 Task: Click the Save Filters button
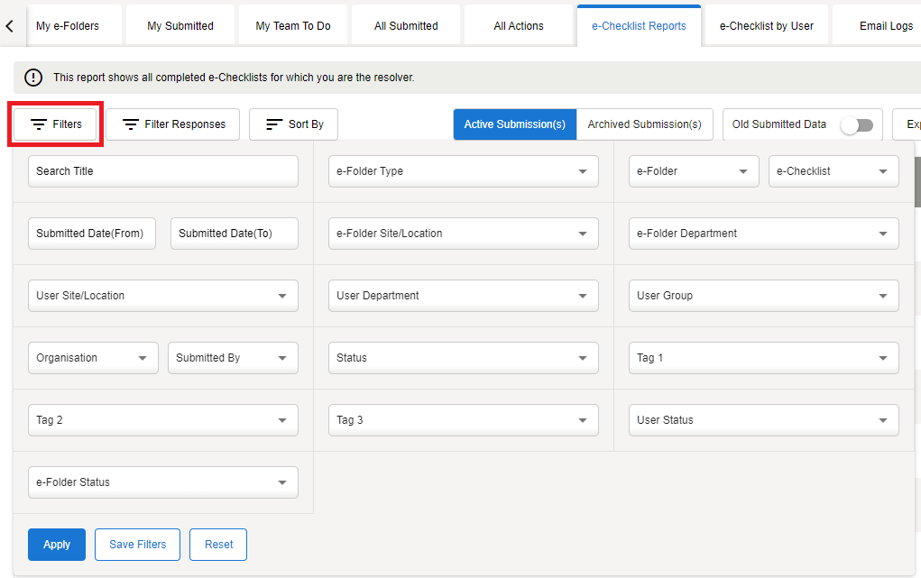(x=137, y=545)
